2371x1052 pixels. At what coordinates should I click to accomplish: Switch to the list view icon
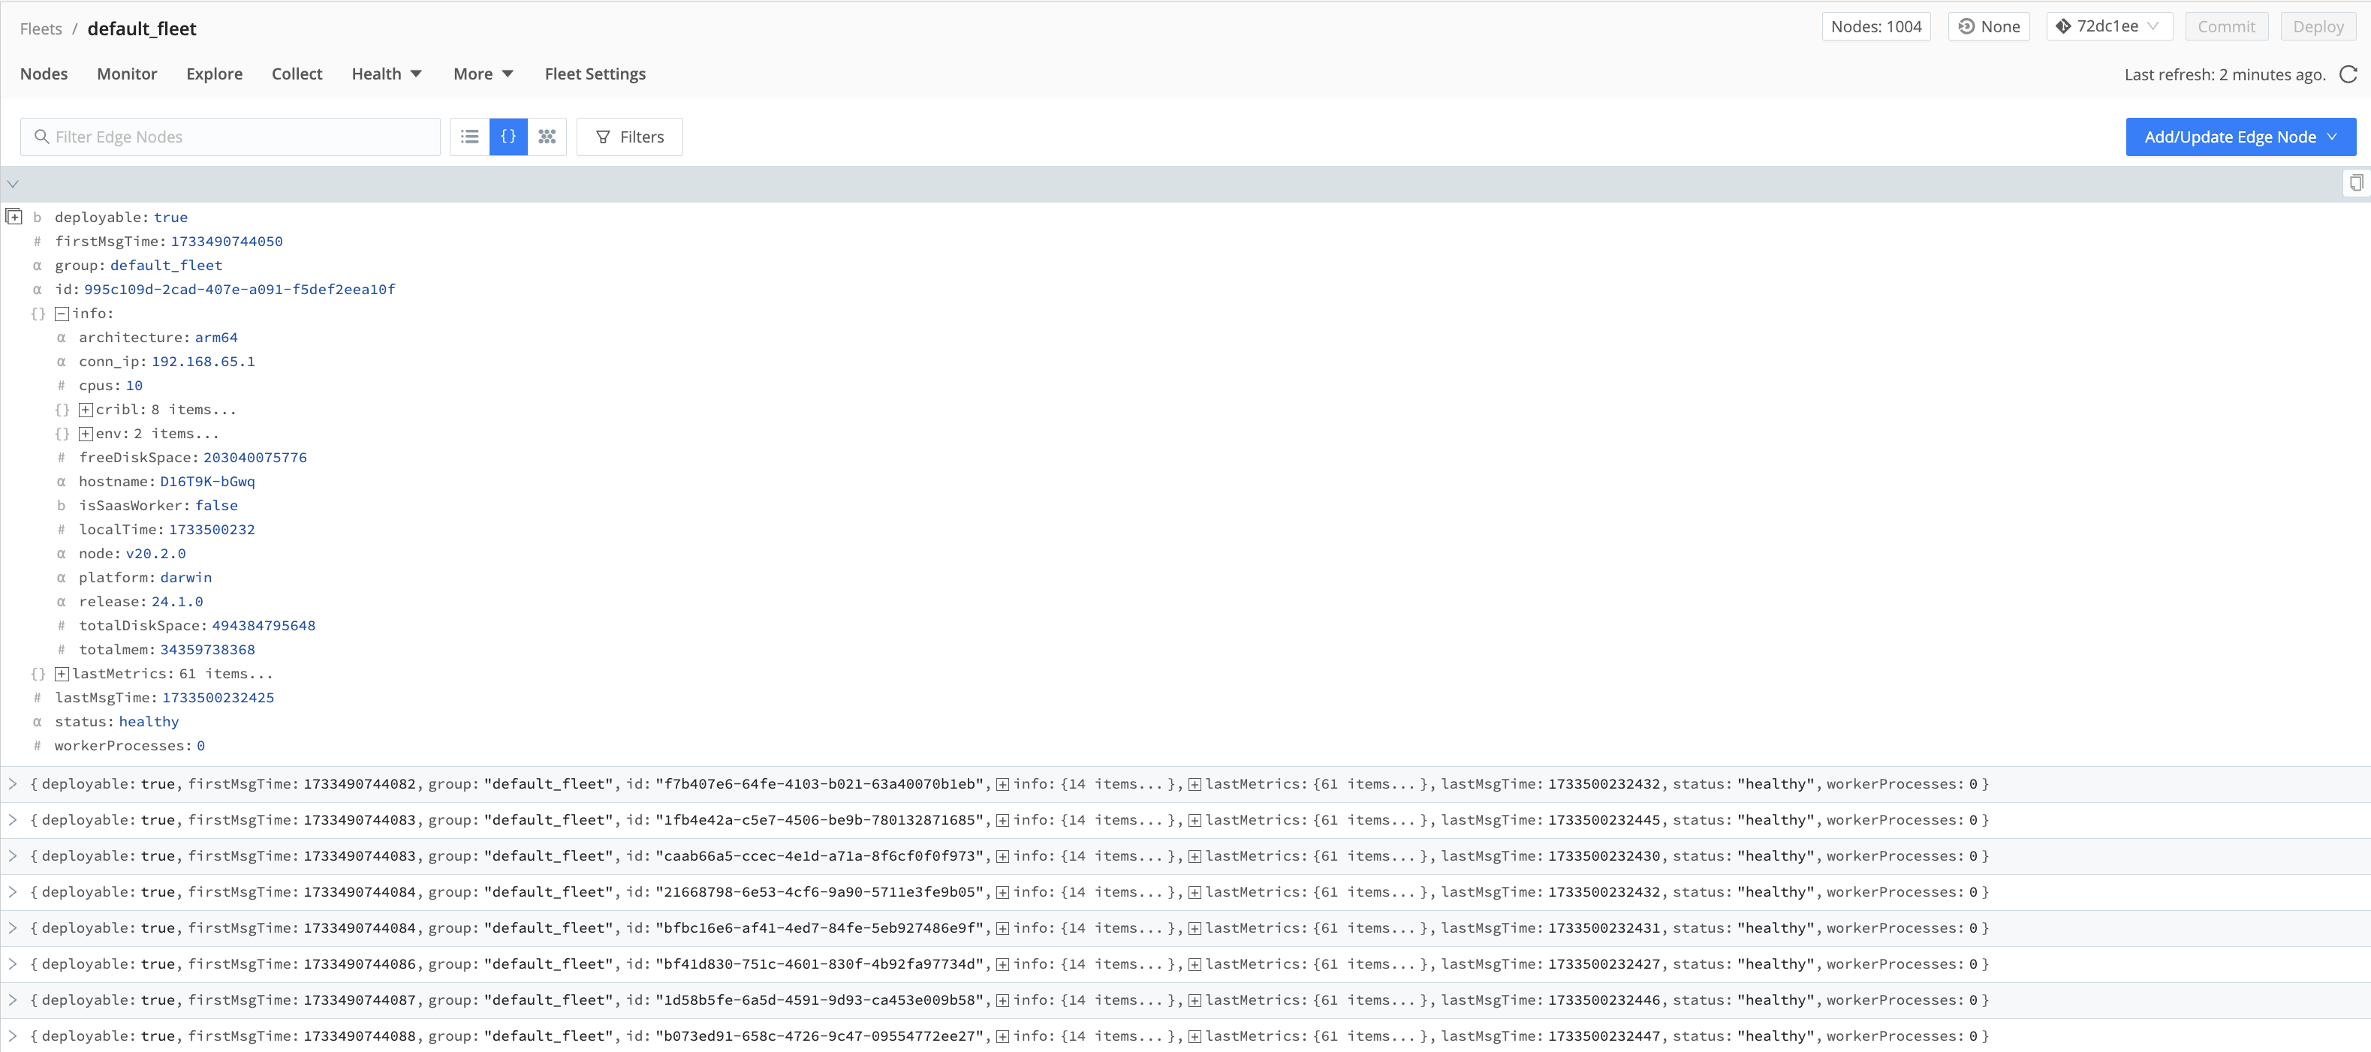tap(470, 136)
